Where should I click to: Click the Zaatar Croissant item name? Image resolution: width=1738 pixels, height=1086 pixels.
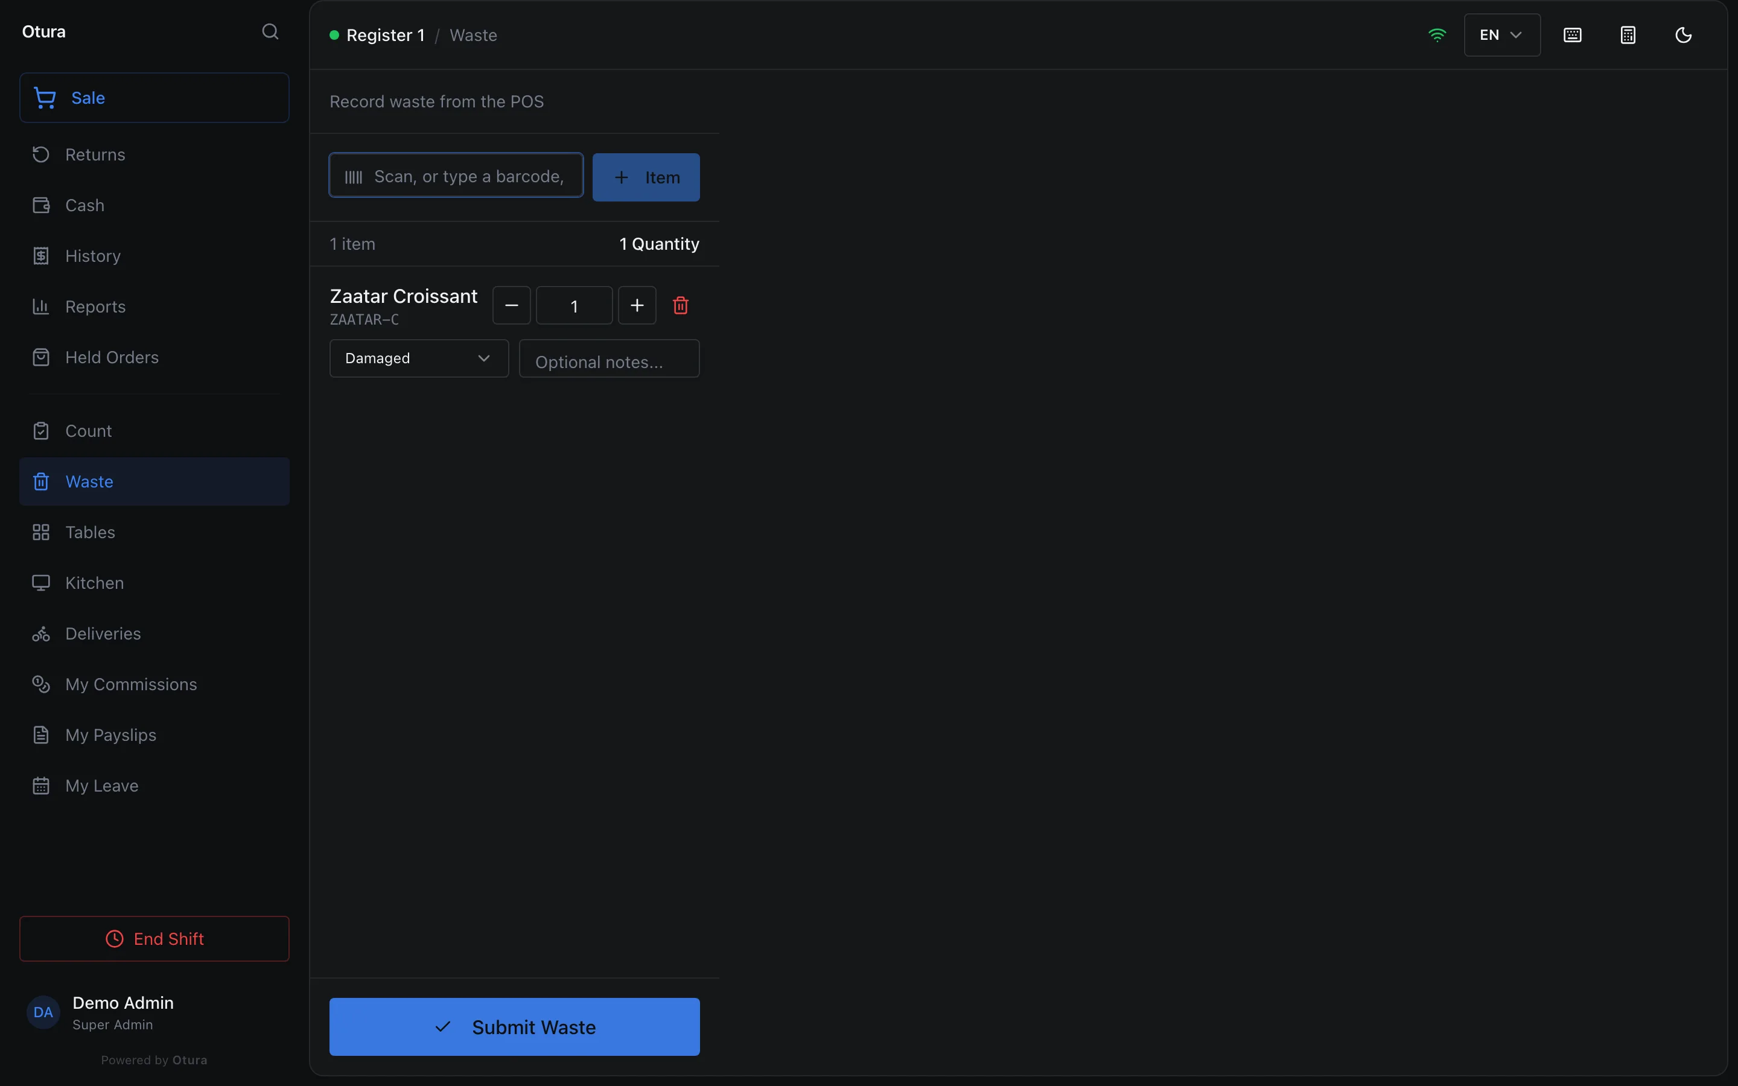tap(404, 296)
